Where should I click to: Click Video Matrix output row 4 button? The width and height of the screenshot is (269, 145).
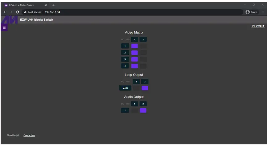coord(125,66)
